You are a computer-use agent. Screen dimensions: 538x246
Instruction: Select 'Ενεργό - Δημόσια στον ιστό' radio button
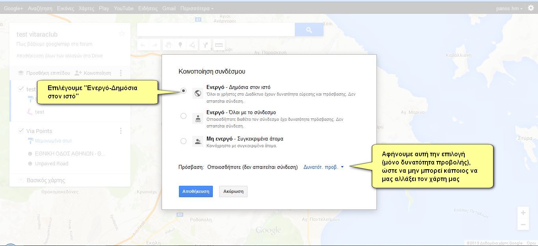[183, 91]
